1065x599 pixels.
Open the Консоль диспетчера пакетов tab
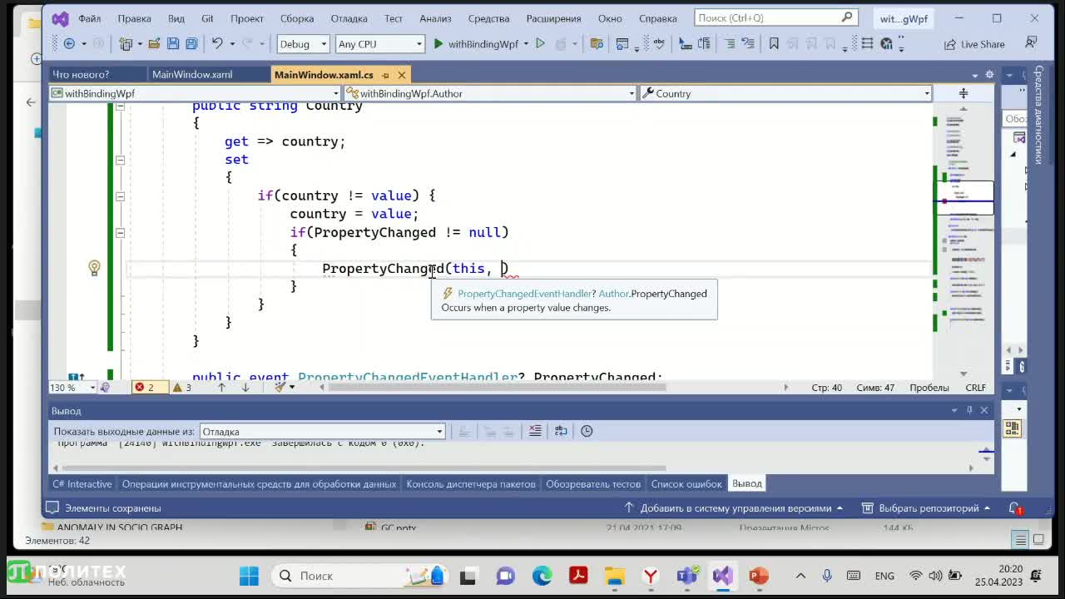471,483
